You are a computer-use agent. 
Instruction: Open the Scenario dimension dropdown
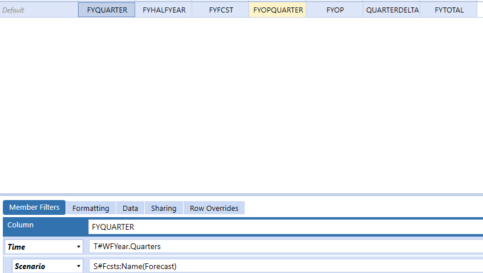pos(79,266)
